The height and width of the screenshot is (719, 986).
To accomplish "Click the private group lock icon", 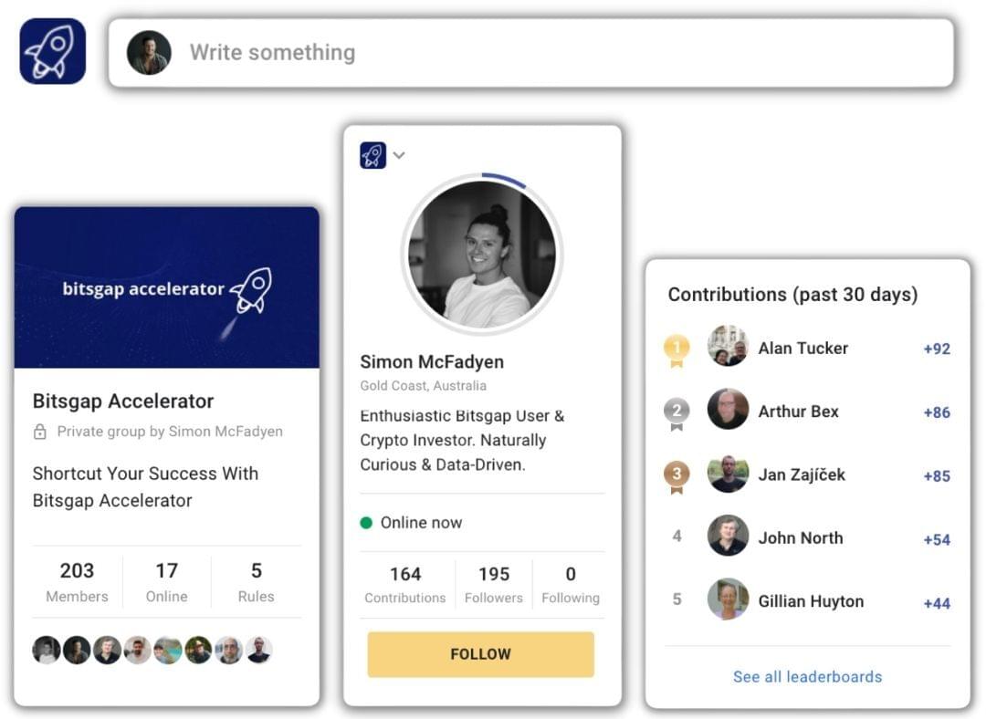I will [x=40, y=432].
